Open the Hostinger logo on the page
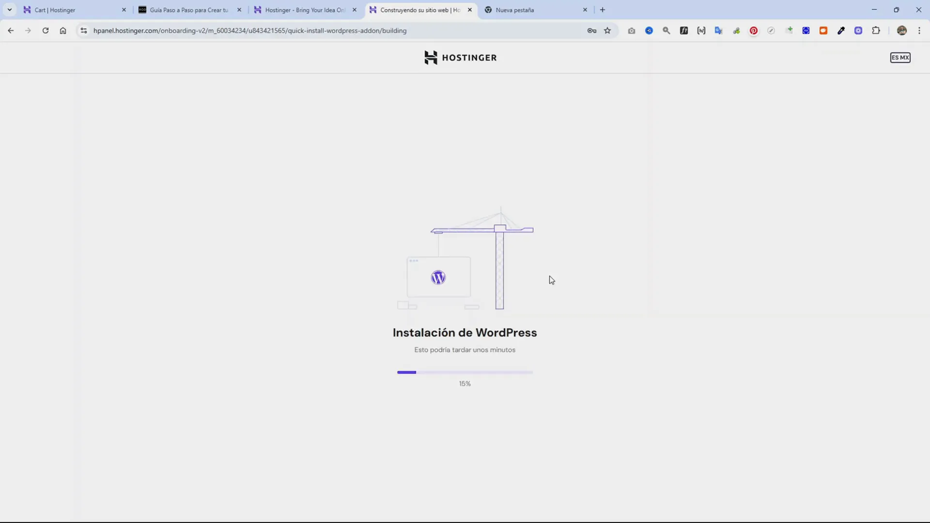930x523 pixels. [x=460, y=58]
